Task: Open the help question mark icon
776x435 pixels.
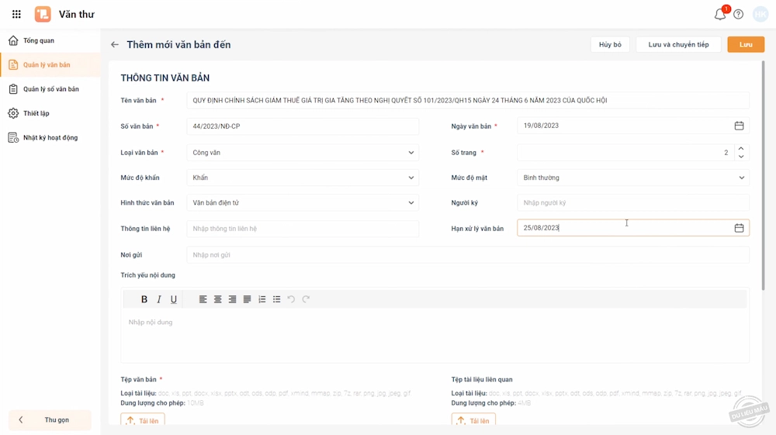Action: [739, 14]
